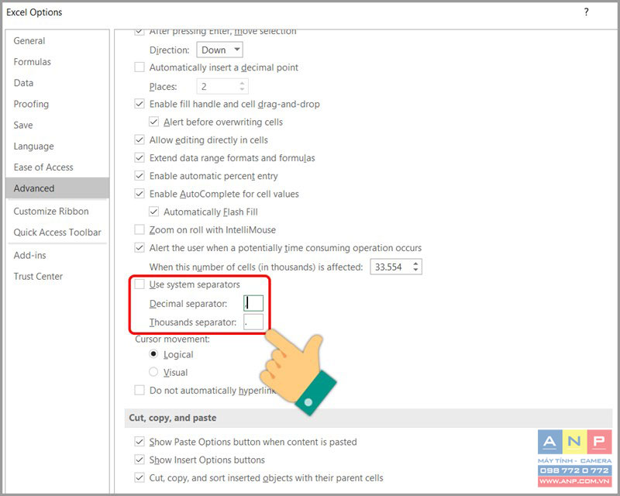Click the Cursor movement label
The width and height of the screenshot is (620, 496).
172,339
